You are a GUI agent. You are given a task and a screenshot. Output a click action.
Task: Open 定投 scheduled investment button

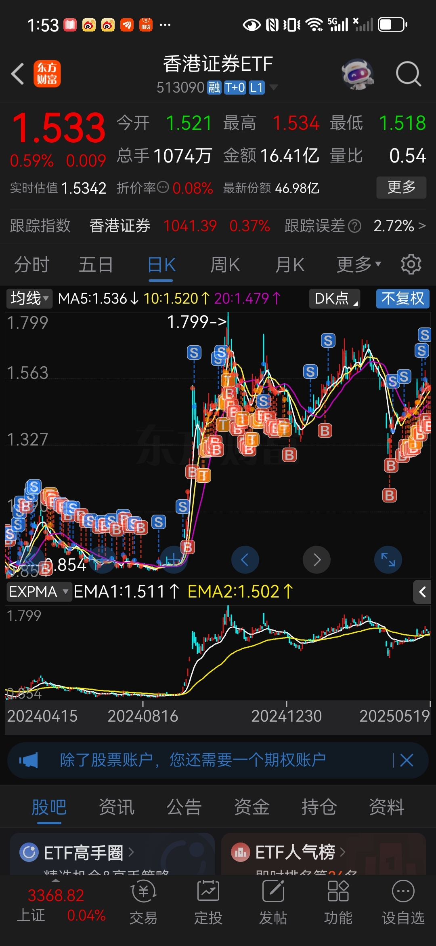point(208,902)
